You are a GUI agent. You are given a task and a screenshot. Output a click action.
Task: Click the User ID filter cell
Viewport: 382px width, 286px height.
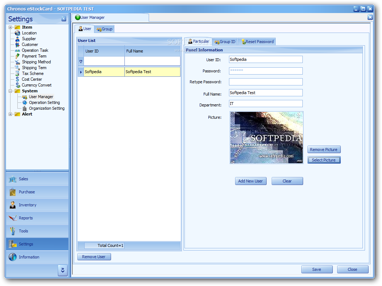pyautogui.click(x=104, y=62)
